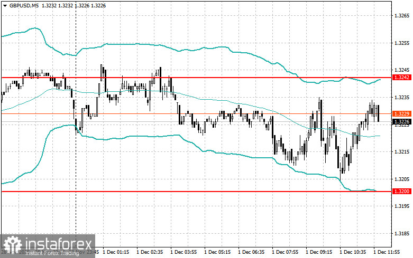Click the 1 Dec 11:55 time label
Image resolution: width=413 pixels, height=258 pixels.
click(387, 252)
